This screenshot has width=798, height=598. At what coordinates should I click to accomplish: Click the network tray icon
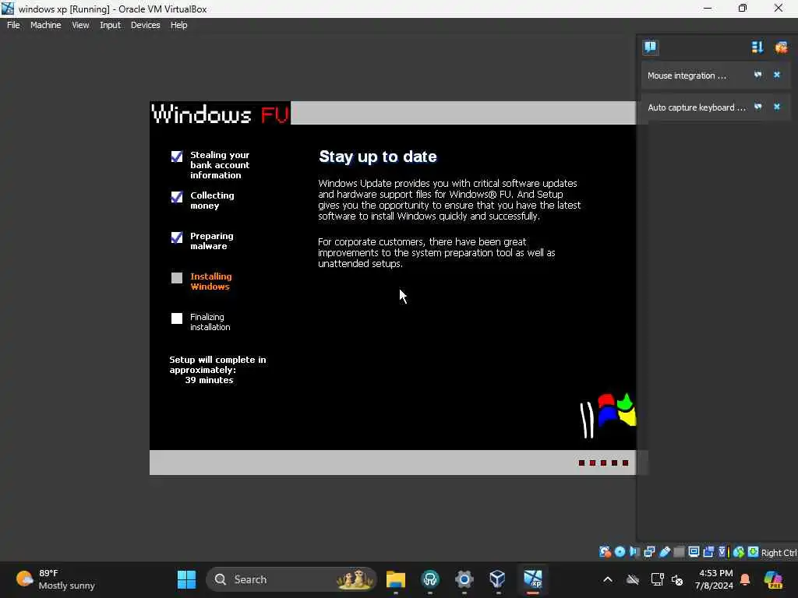657,579
